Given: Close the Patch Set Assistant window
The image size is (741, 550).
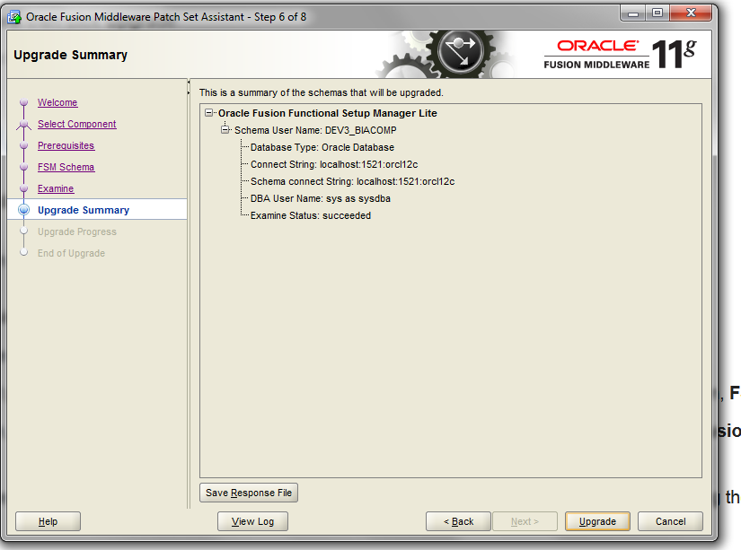Looking at the screenshot, I should pos(691,13).
